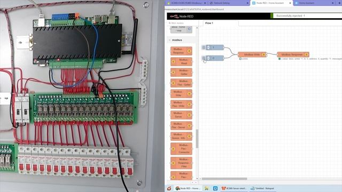Open Node-RED browser window in taskbar
Image resolution: width=342 pixels, height=192 pixels.
point(188,188)
